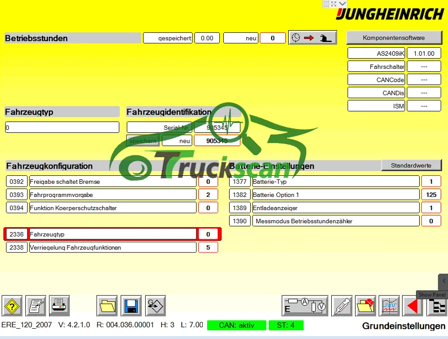448x339 pixels.
Task: Open the tree structure icon
Action: pyautogui.click(x=437, y=306)
